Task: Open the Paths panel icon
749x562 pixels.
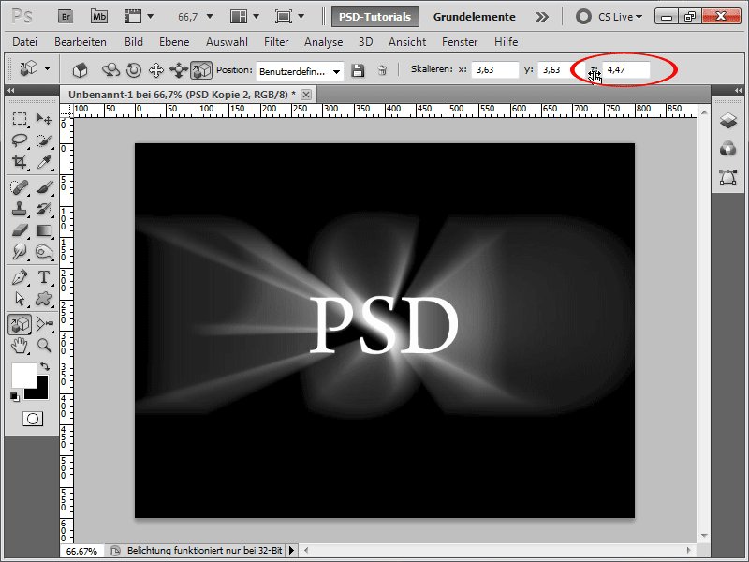Action: pos(728,177)
